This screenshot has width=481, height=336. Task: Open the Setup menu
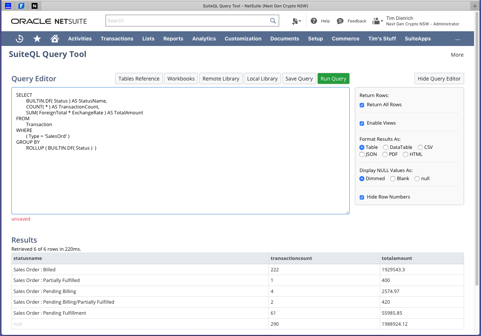(316, 39)
